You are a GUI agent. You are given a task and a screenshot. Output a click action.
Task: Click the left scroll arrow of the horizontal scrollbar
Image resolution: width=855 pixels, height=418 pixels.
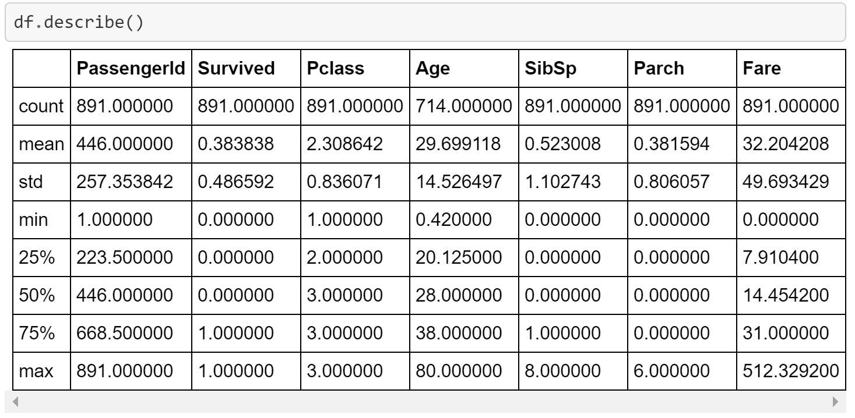pos(16,401)
